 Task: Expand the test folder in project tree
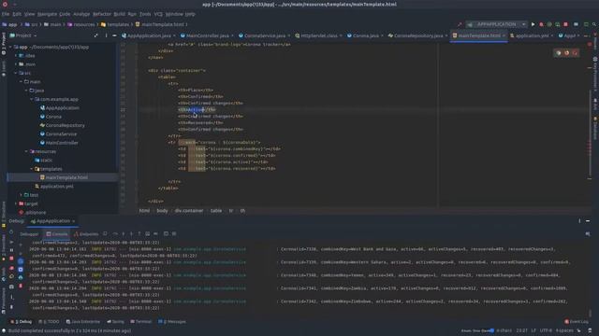point(22,195)
